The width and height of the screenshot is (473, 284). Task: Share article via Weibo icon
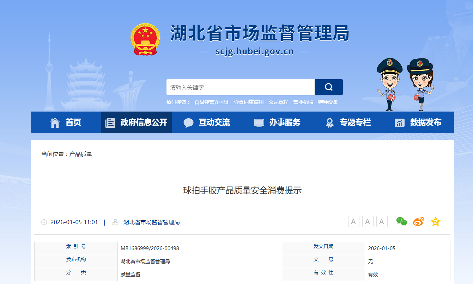tap(419, 221)
